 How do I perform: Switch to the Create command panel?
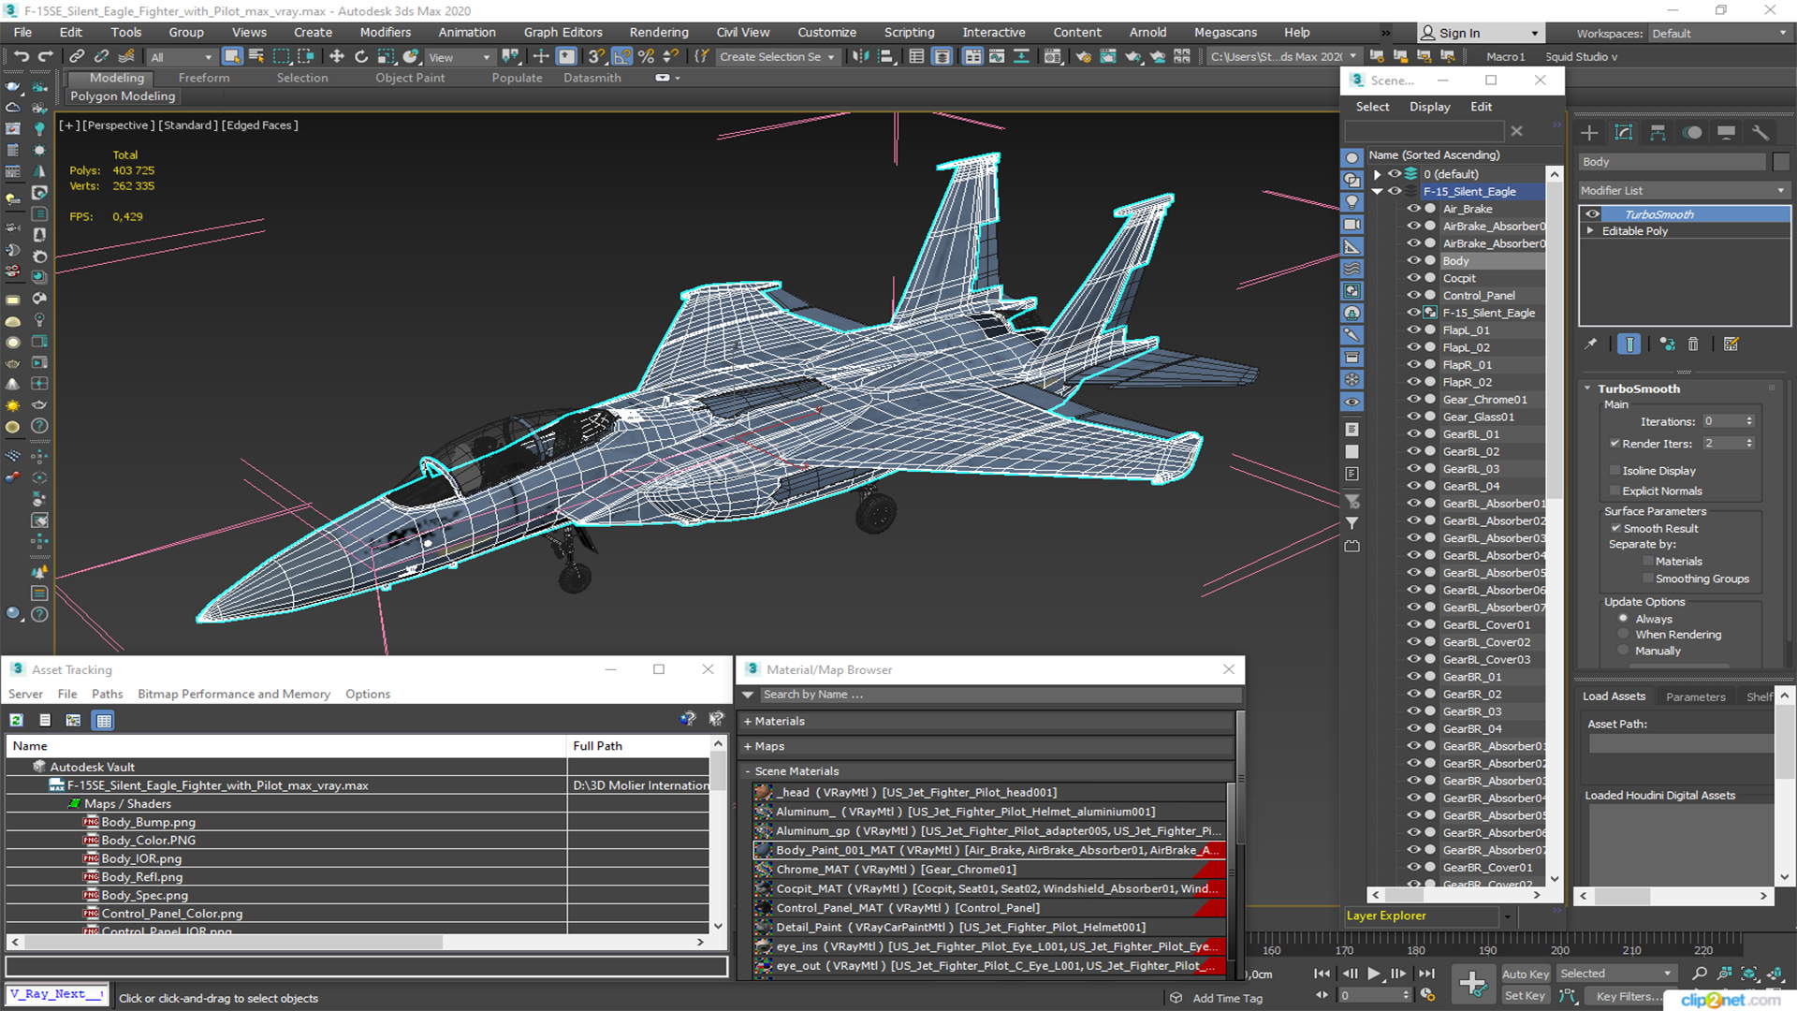(1589, 133)
